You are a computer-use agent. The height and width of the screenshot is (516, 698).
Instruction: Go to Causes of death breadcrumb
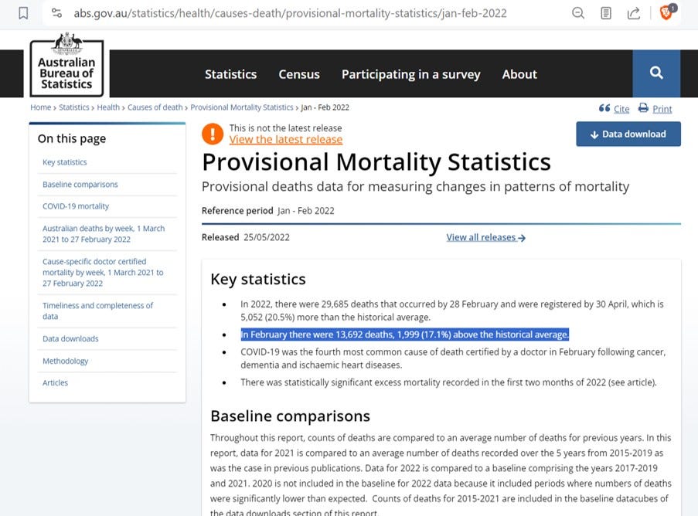pyautogui.click(x=155, y=107)
